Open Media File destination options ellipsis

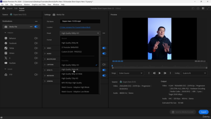[31, 27]
